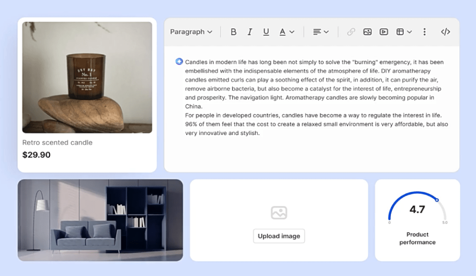Open the text alignment dropdown
Viewport: 476px width, 276px height.
coord(321,32)
